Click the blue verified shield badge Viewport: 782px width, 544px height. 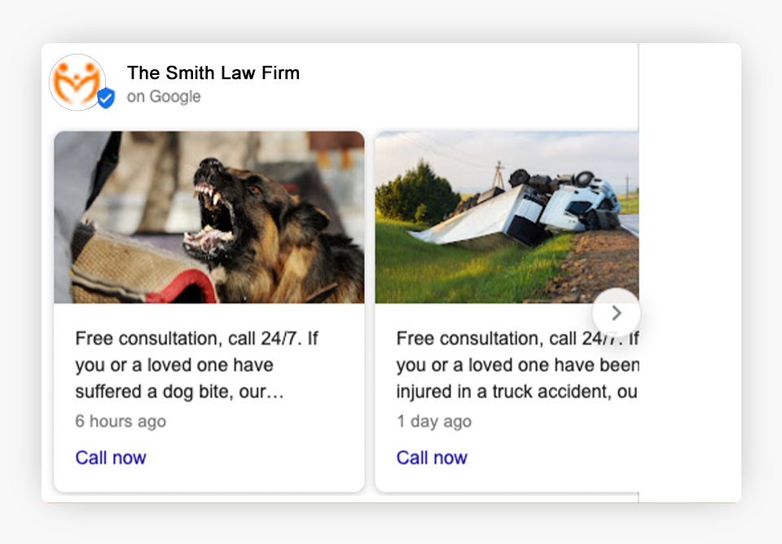coord(106,99)
